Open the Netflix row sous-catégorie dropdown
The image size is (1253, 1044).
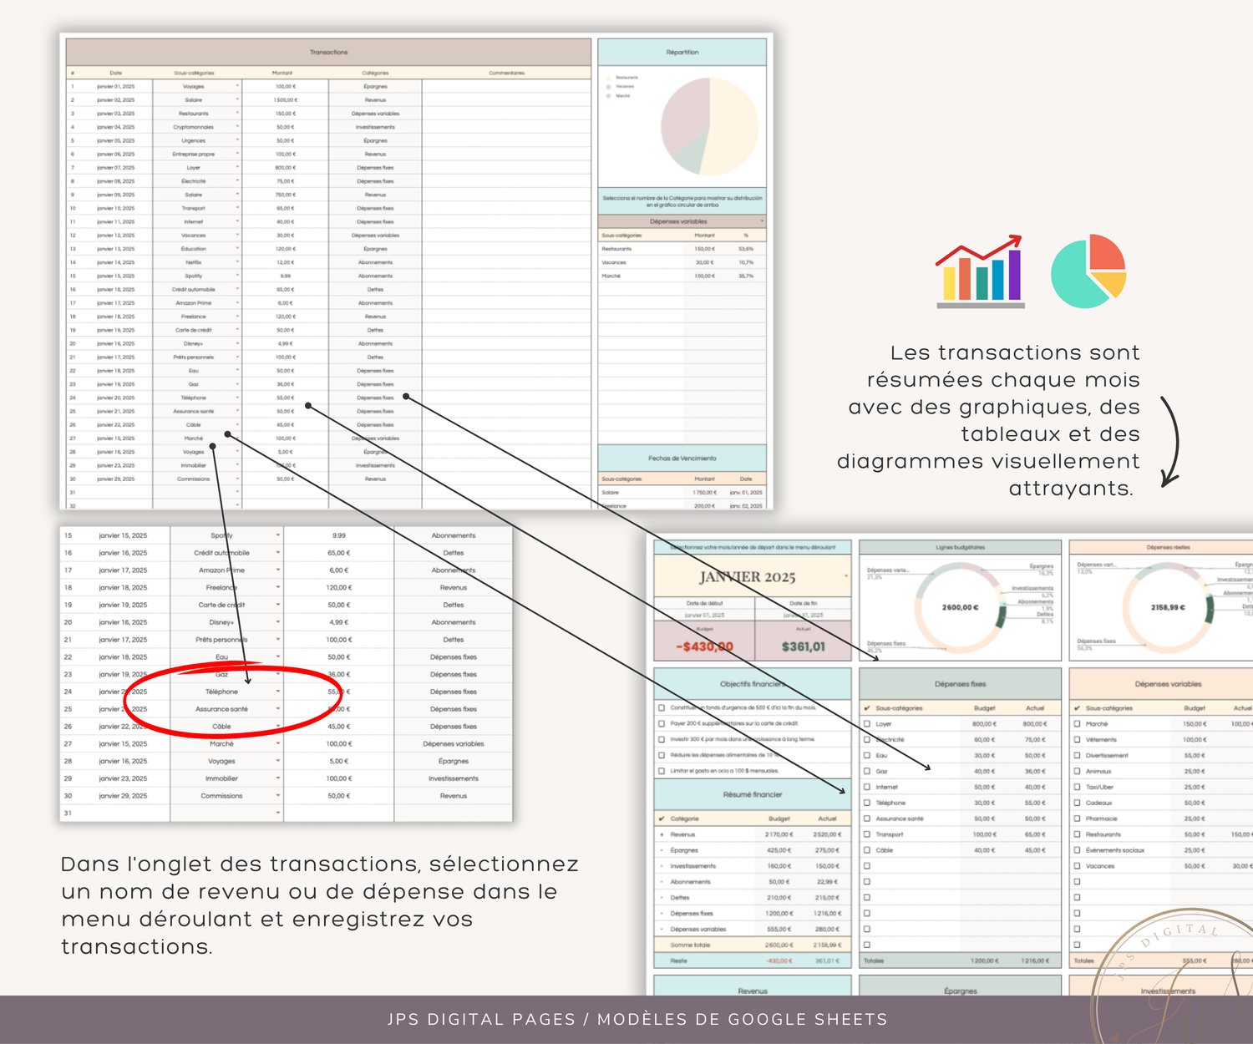click(237, 262)
